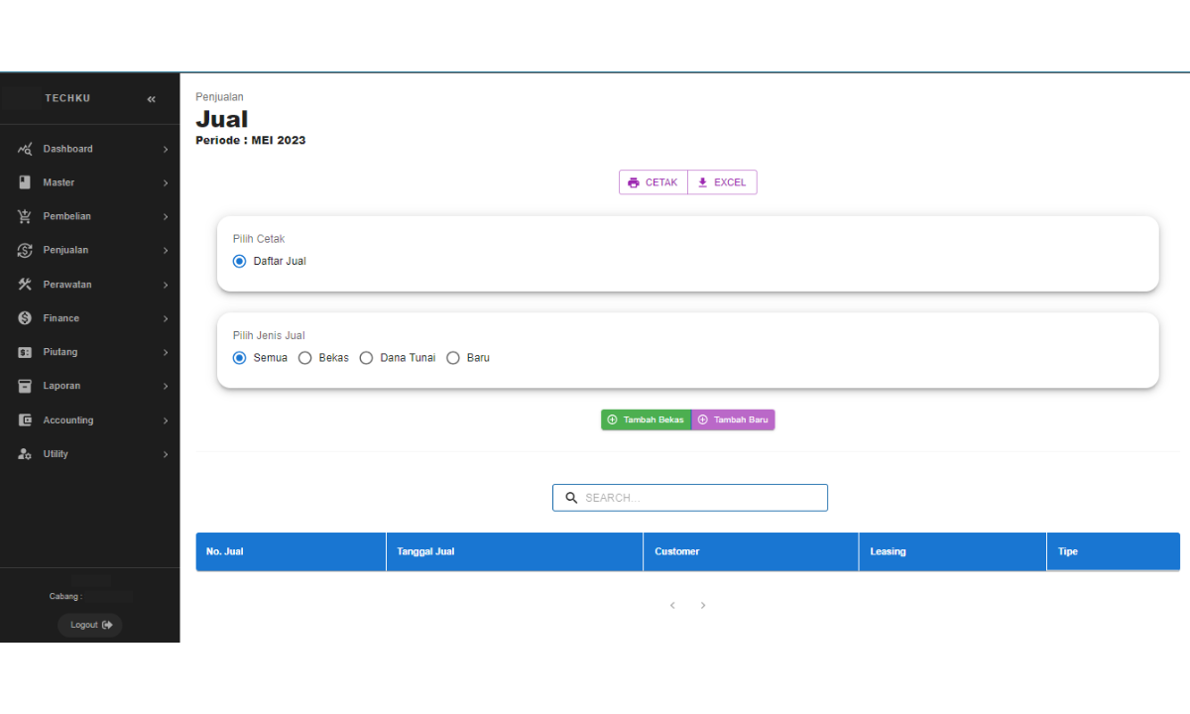Click the Laporan archive icon

(26, 386)
